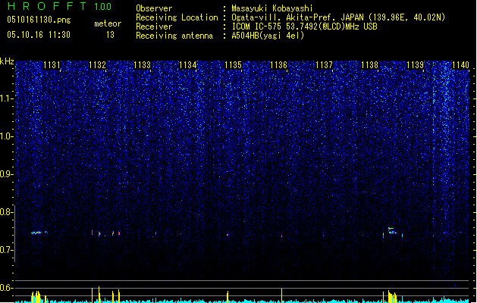The height and width of the screenshot is (303, 477).
Task: Click the 1.0 kHz frequency axis label
Action: click(6, 136)
